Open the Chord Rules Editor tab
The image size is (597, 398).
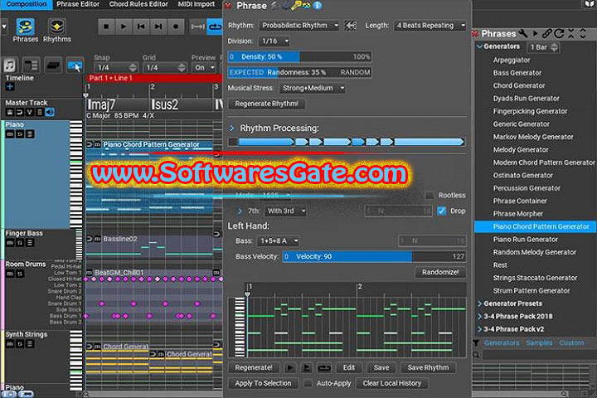pos(138,4)
